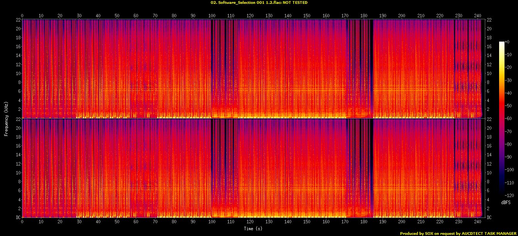Click the file title text at top
The height and width of the screenshot is (236, 518).
click(x=259, y=3)
